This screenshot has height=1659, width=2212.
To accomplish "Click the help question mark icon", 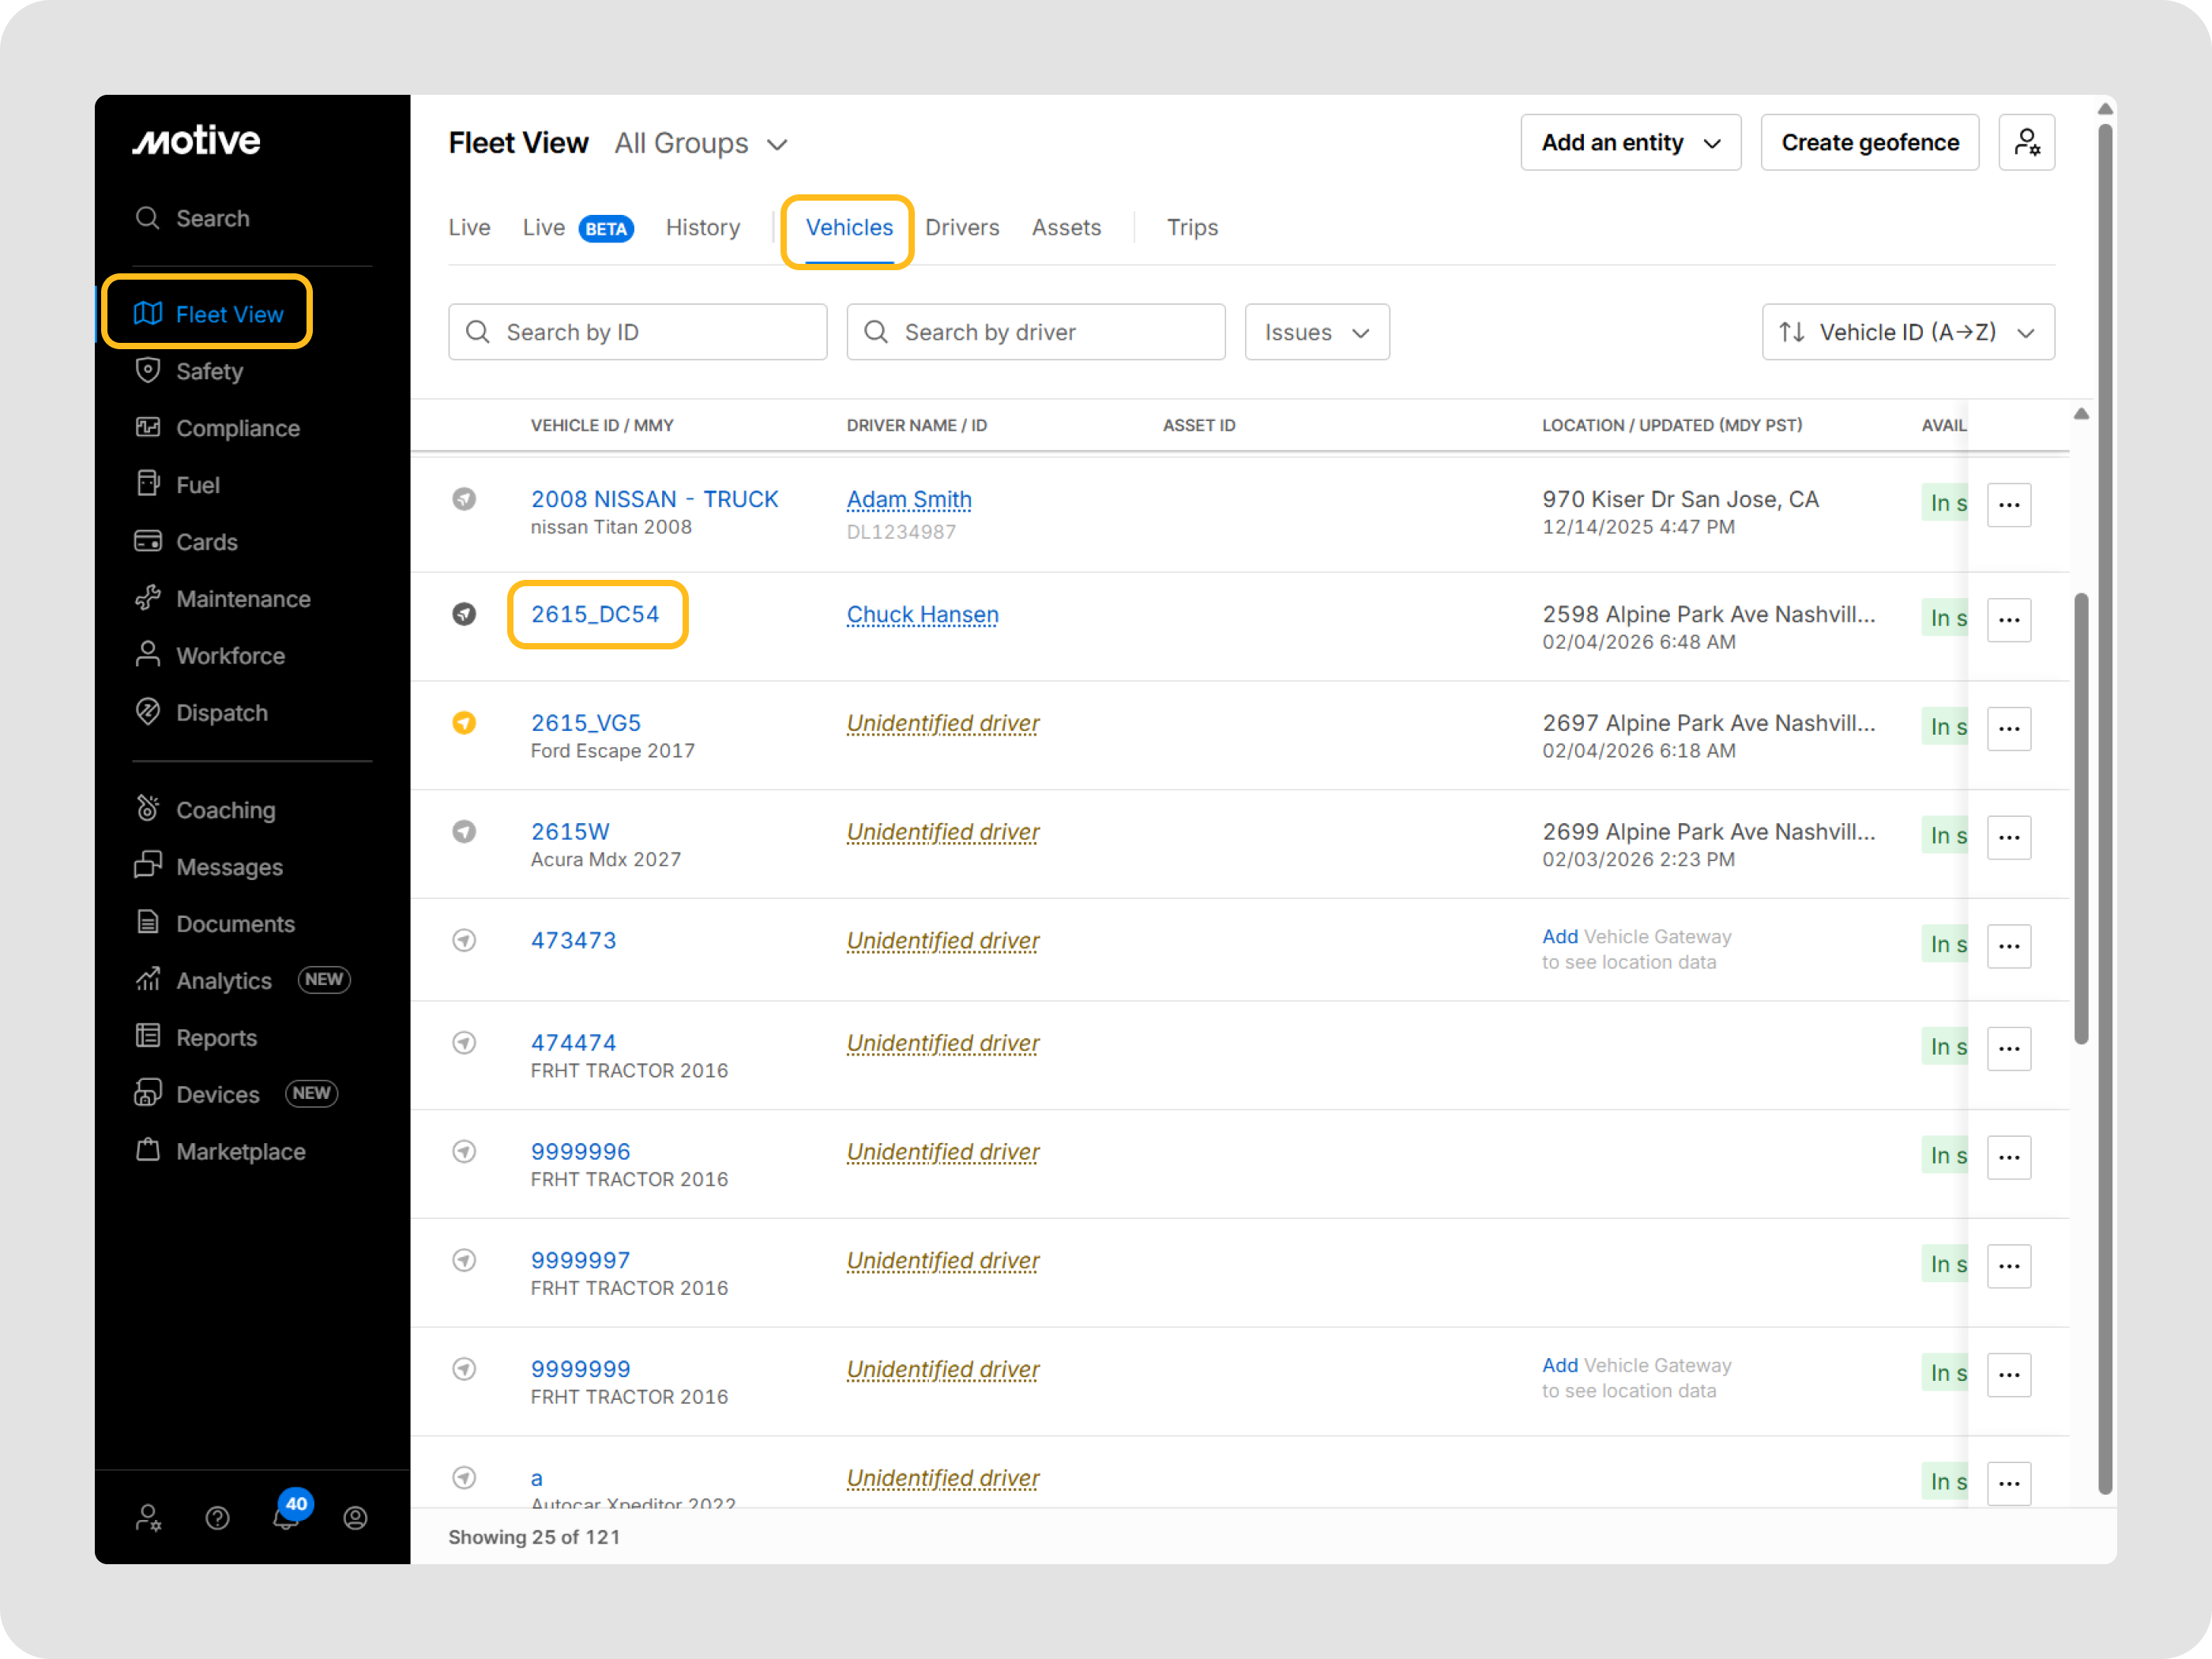I will click(217, 1518).
